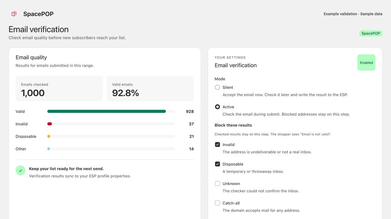Viewport: 391px width, 219px height.
Task: Click the Valid count 928
Action: coord(190,111)
